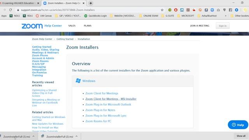Open the MICROSOFT bookmark folder

(186, 16)
